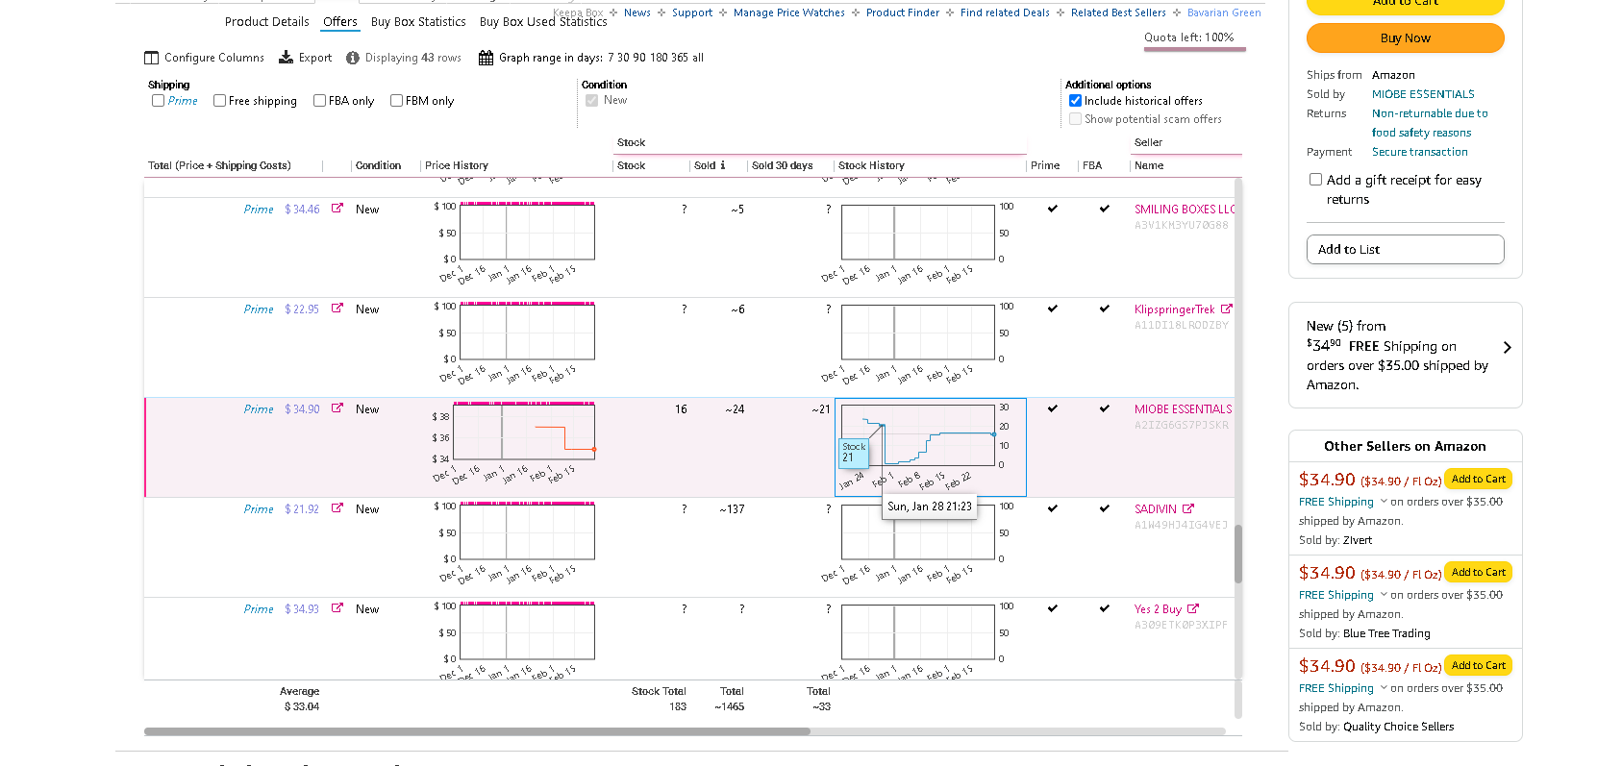1622x766 pixels.
Task: Click MIOBE ESSENTIALS price history graph
Action: tap(524, 432)
